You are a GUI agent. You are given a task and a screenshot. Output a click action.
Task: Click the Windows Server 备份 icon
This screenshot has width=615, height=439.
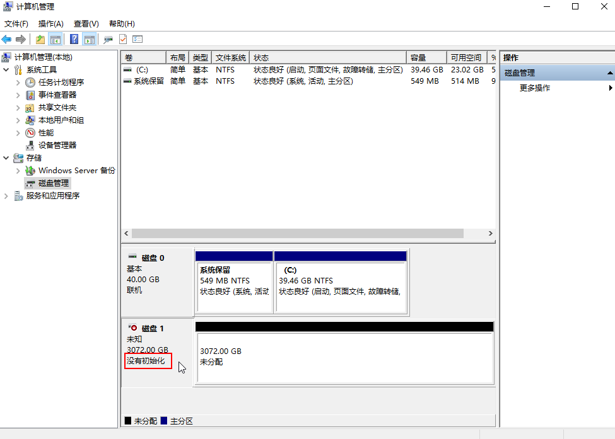pos(30,170)
